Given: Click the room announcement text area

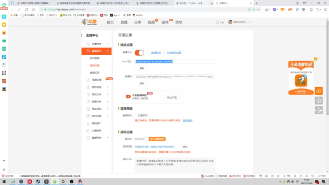Looking at the screenshot, I should tap(175, 165).
